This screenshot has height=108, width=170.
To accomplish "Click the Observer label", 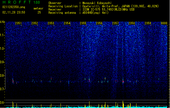I will 55,3.
